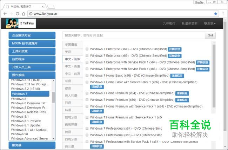This screenshot has width=228, height=150.
Task: Click the site info icon in address bar
Action: [x=31, y=14]
